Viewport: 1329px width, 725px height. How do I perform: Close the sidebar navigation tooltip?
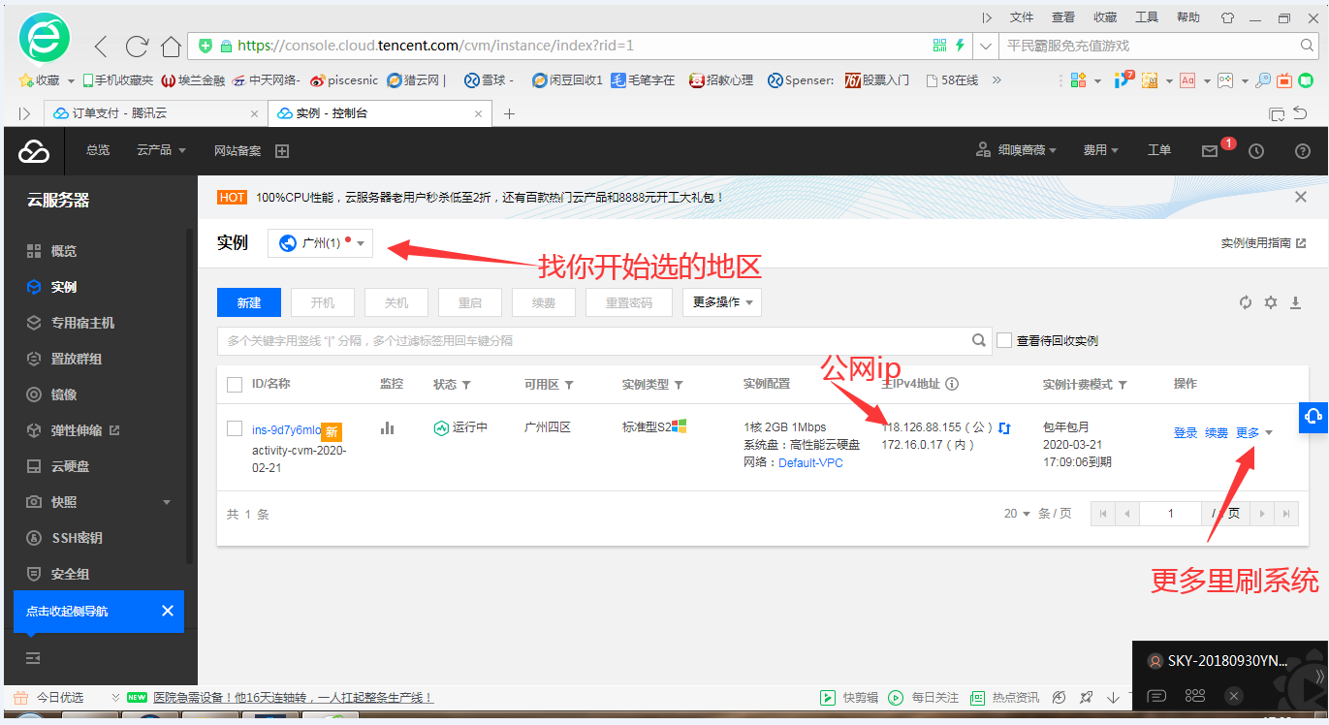pos(167,611)
